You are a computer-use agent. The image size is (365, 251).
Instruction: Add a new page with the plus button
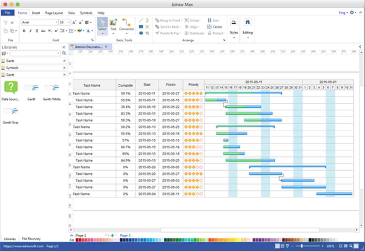tap(112, 235)
